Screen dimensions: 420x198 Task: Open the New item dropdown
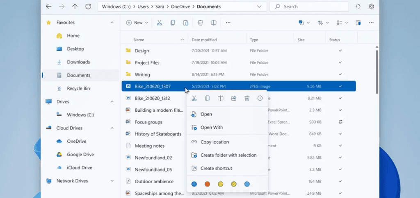tap(137, 23)
